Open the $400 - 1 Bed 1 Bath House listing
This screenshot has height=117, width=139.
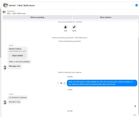pyautogui.click(x=16, y=13)
